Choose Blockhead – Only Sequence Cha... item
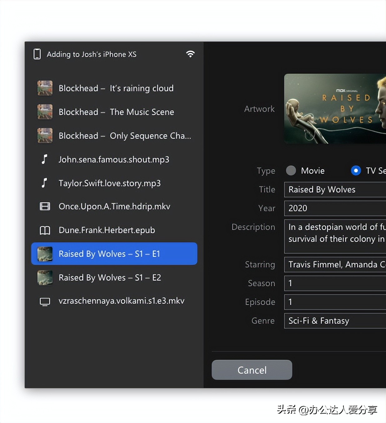Screen dimensions: 386x423 125,136
